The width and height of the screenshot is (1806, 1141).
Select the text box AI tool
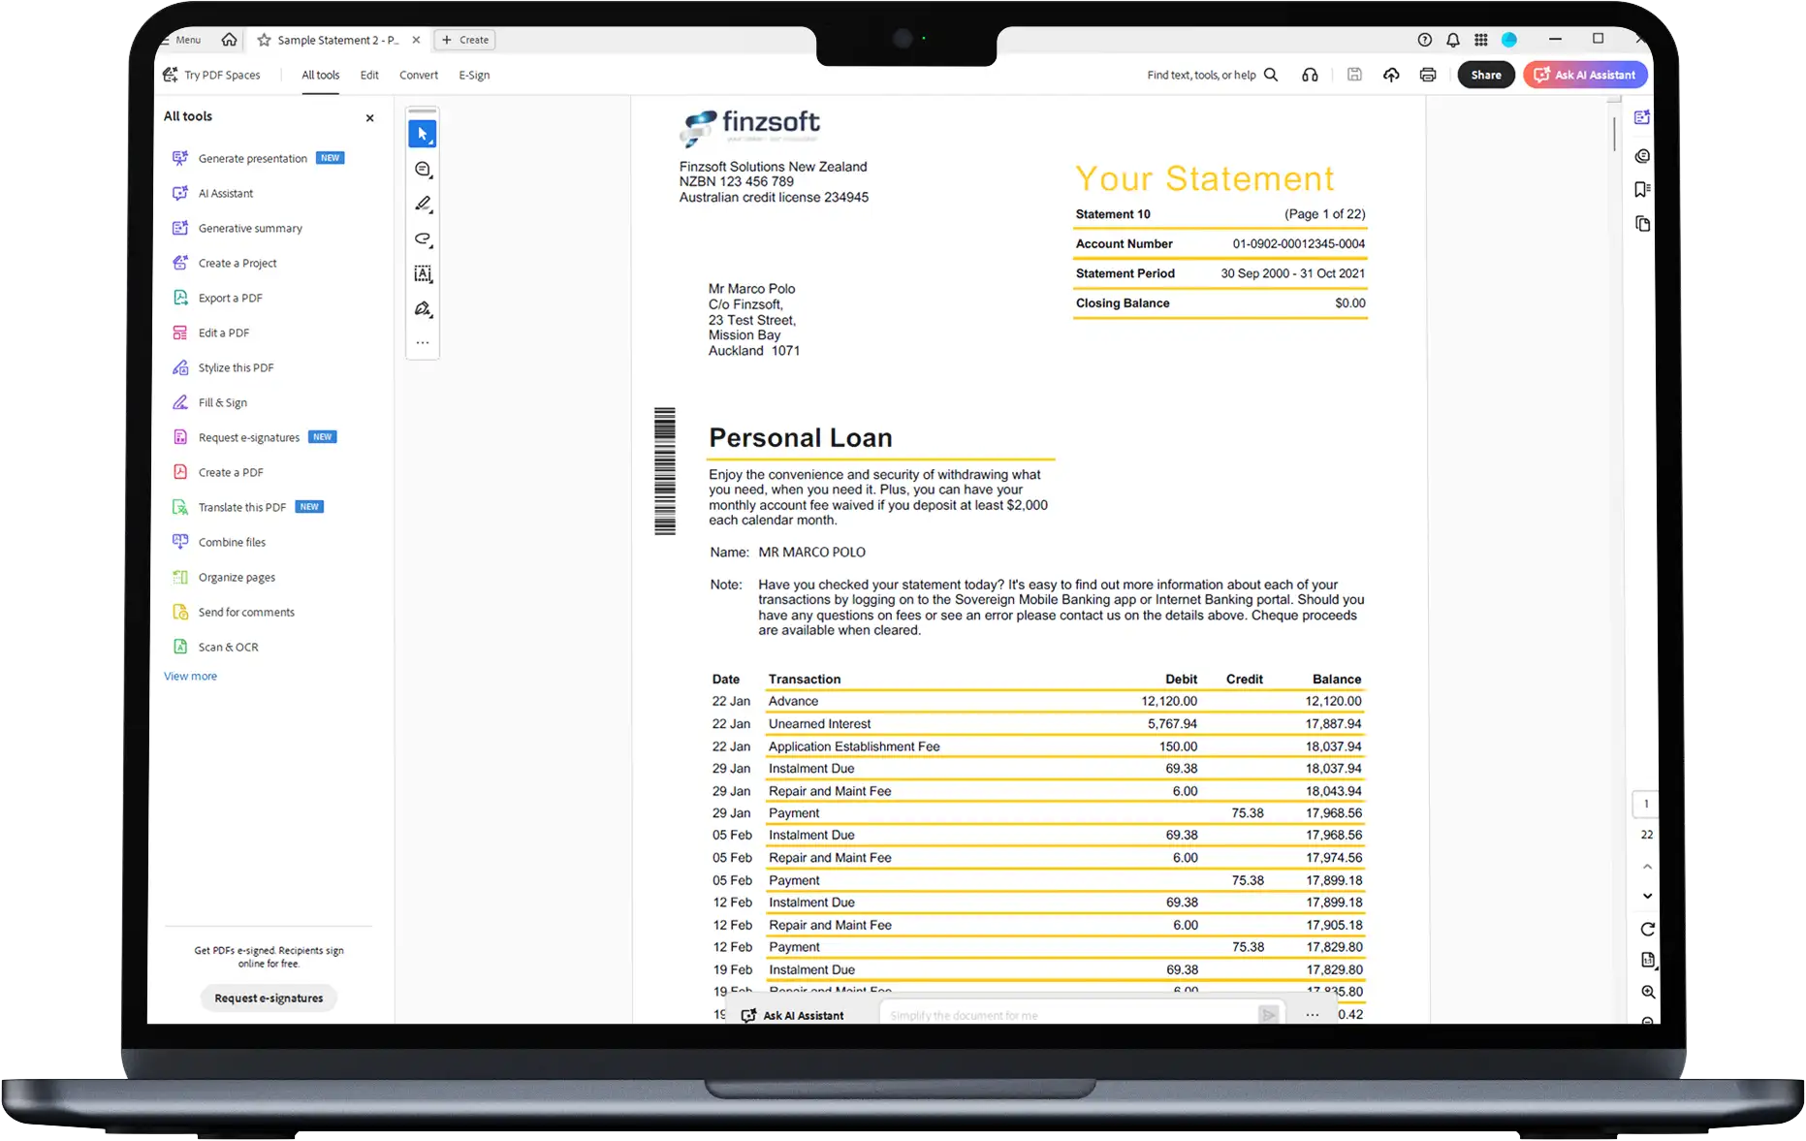point(423,274)
